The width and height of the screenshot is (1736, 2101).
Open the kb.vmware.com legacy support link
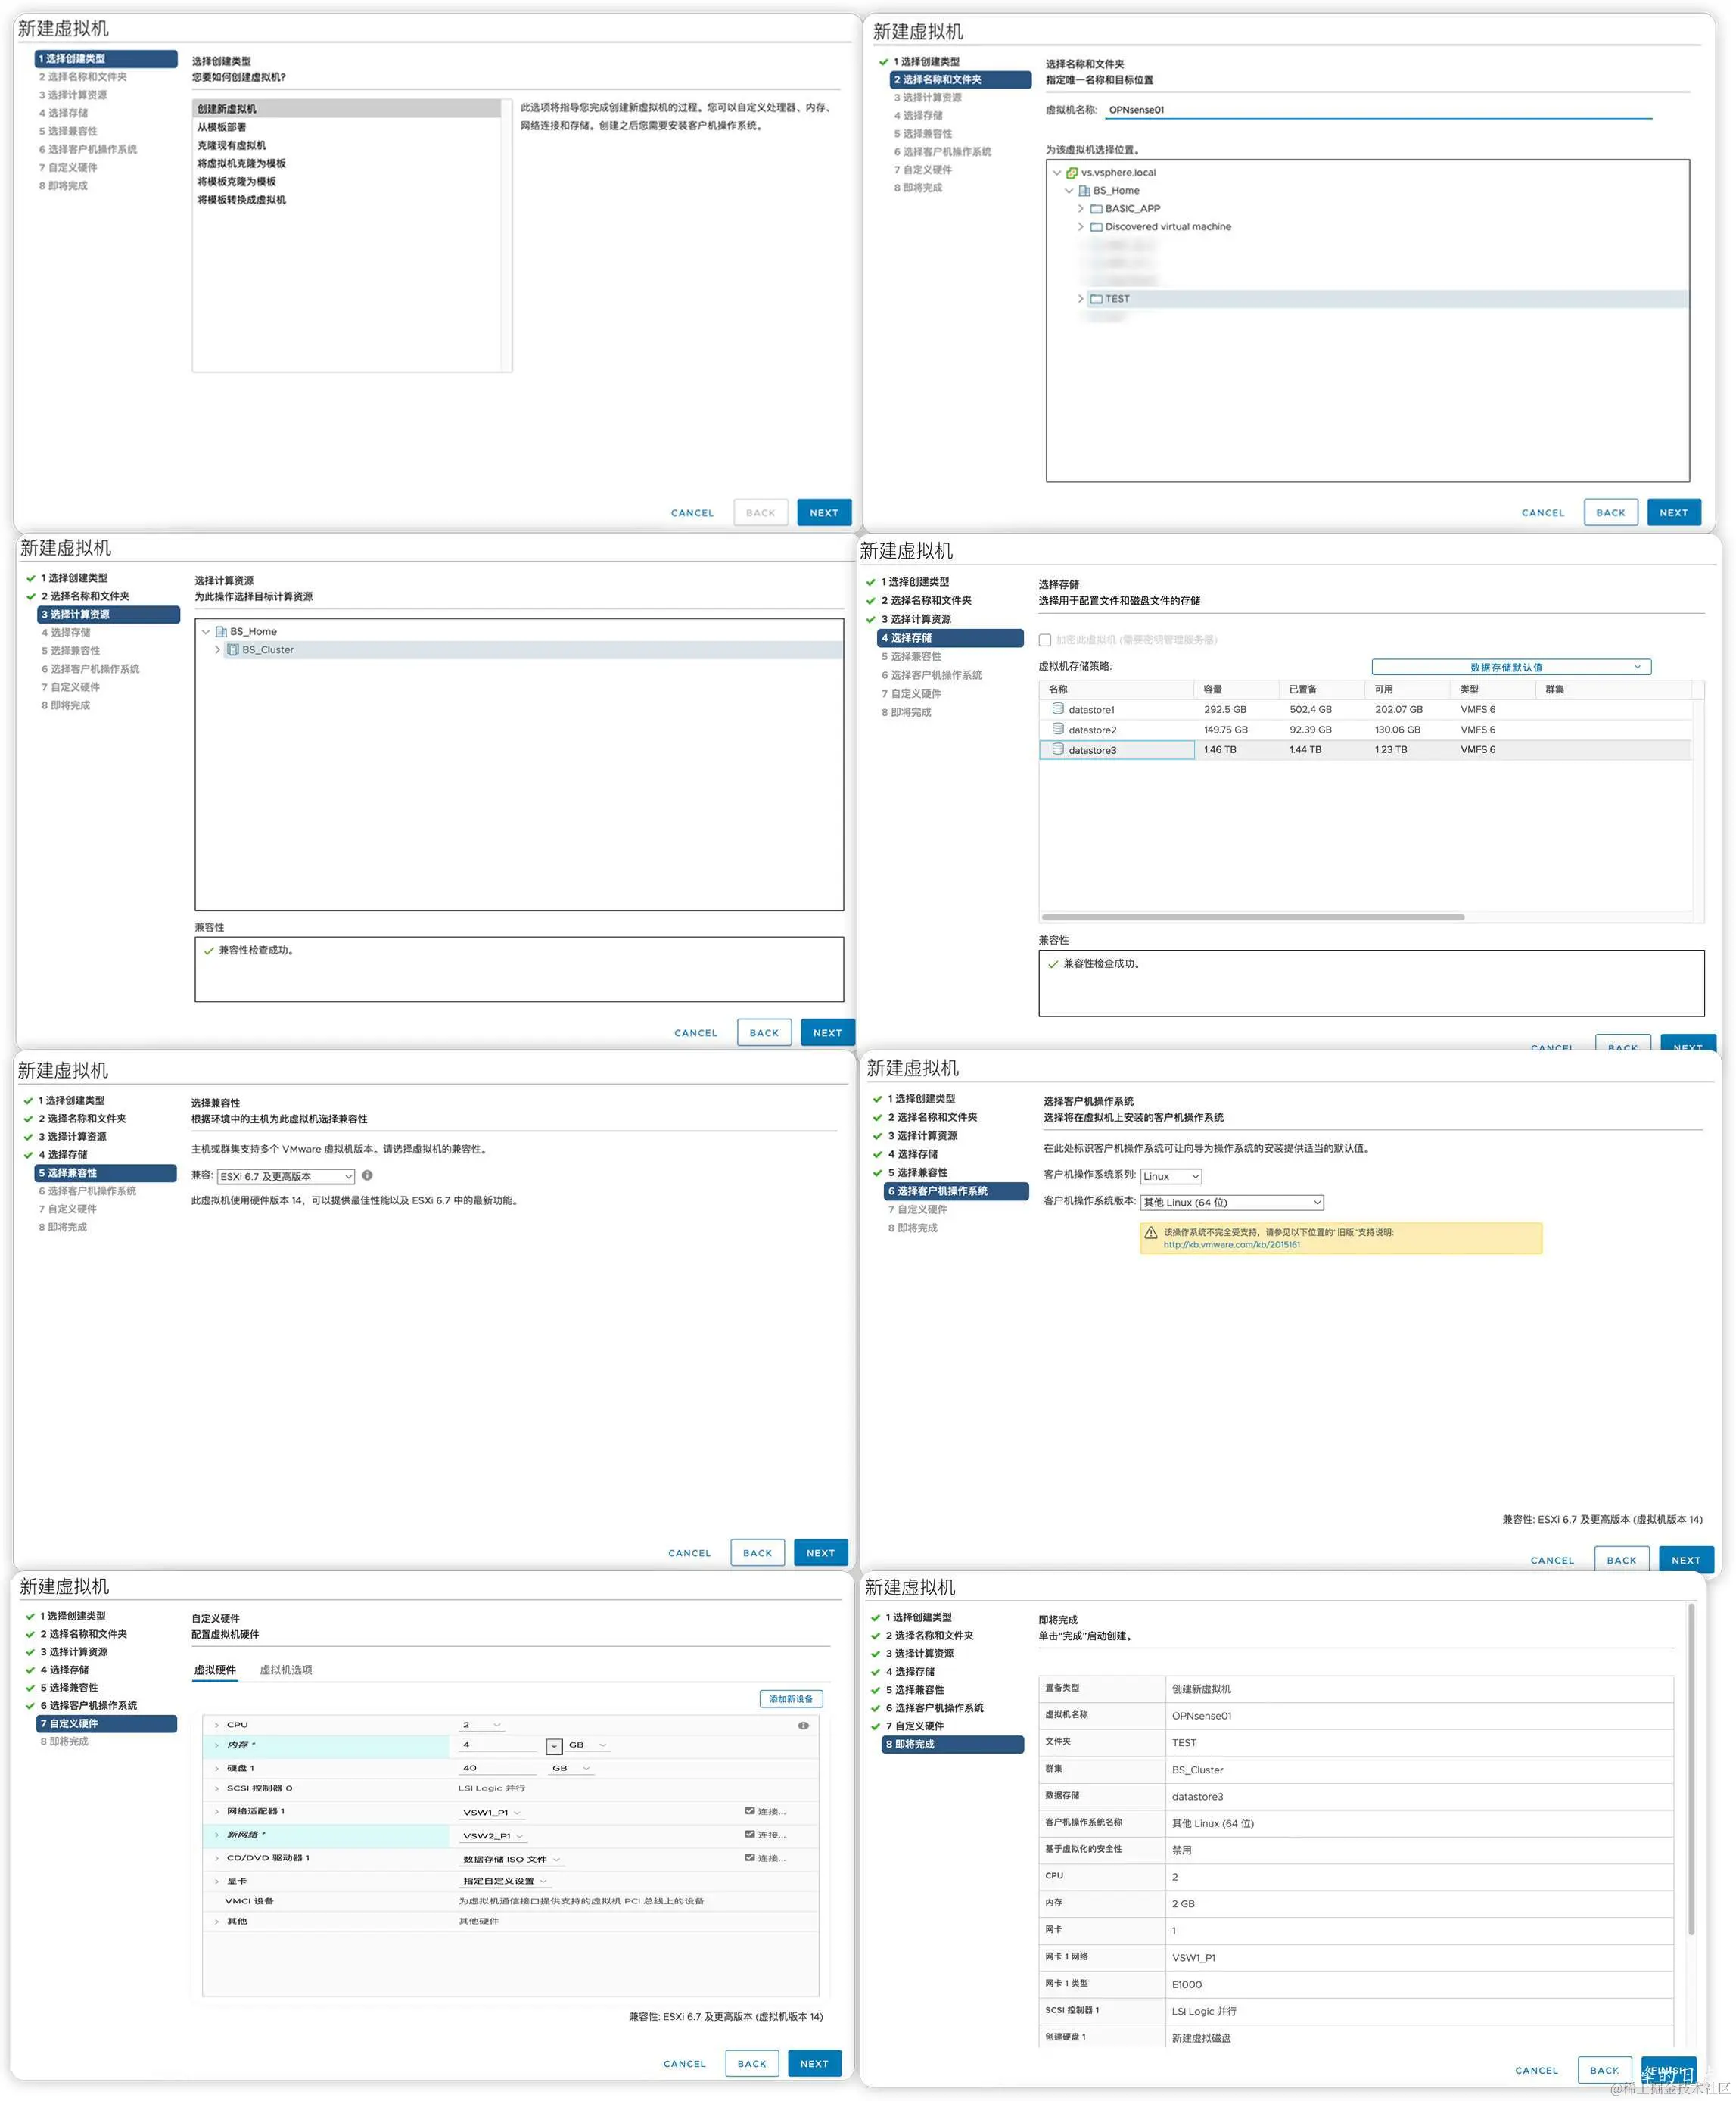click(x=1231, y=1245)
